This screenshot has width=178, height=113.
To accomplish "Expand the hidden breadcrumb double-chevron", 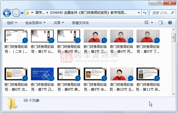I will (32, 13).
